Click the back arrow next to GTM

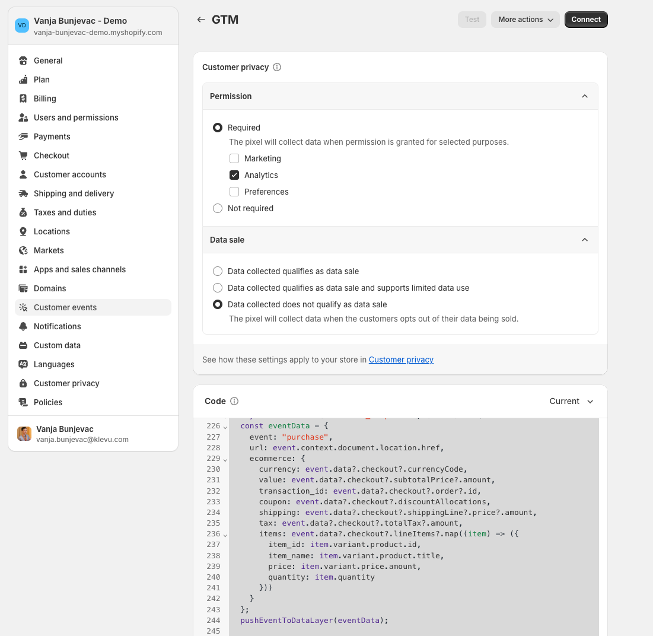click(201, 20)
